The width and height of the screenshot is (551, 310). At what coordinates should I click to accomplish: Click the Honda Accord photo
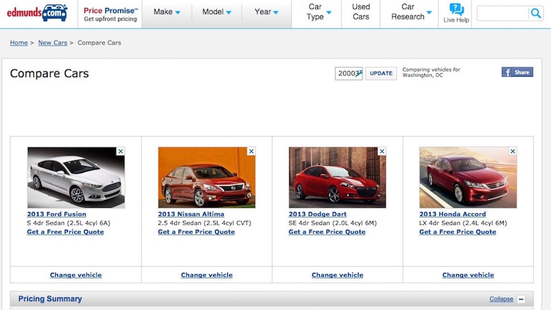tap(468, 178)
